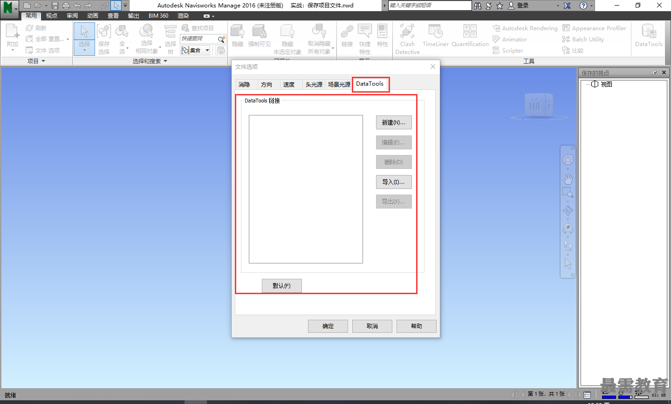
Task: Click the Zoom Window tool in navigation bar
Action: 568,193
